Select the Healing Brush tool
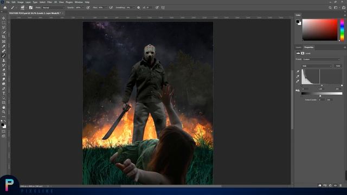Viewport: 347px width, 195px height. click(4, 51)
